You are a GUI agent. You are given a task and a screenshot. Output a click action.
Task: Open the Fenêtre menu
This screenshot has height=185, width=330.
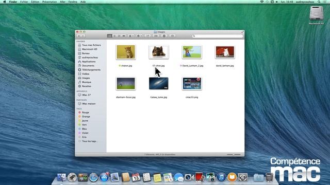click(x=73, y=2)
